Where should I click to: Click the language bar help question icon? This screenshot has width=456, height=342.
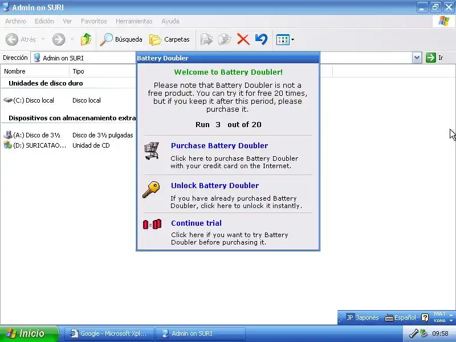[x=425, y=317]
